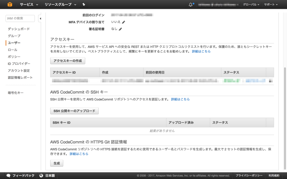The width and height of the screenshot is (287, 179).
Task: Go to ポリシー in sidebar
Action: pos(14,56)
